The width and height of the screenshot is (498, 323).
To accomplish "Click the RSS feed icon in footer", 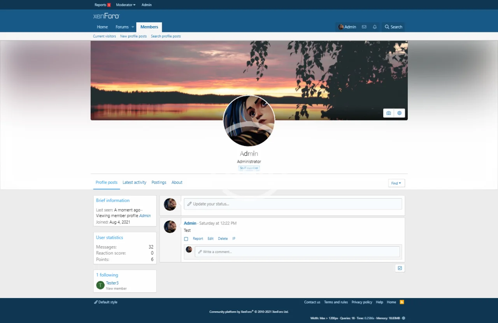I will pyautogui.click(x=402, y=302).
